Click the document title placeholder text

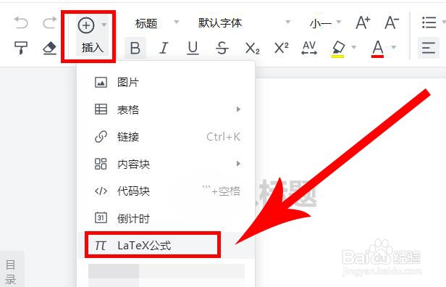click(286, 194)
